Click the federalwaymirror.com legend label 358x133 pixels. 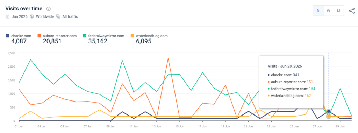click(106, 36)
